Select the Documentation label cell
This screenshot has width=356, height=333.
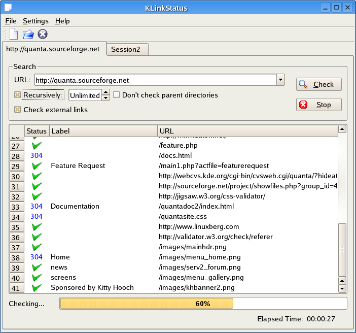click(75, 206)
